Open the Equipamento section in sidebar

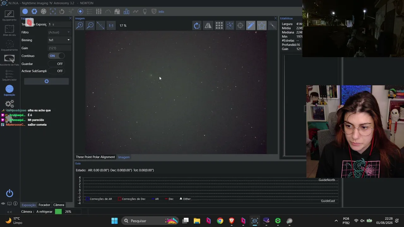9,15
